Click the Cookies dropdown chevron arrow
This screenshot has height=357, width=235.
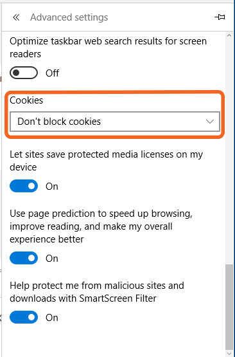[x=210, y=122]
